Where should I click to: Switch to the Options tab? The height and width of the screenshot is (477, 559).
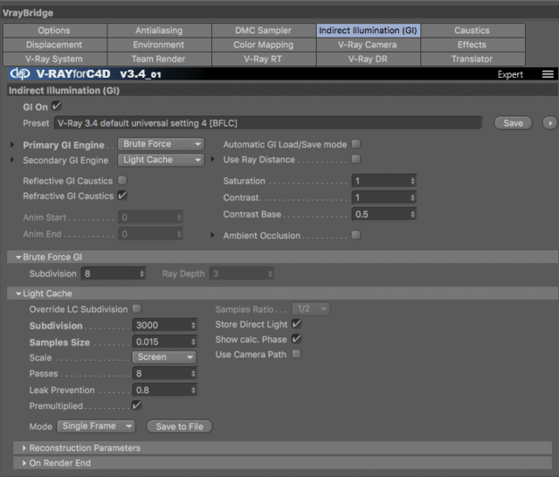click(x=54, y=31)
